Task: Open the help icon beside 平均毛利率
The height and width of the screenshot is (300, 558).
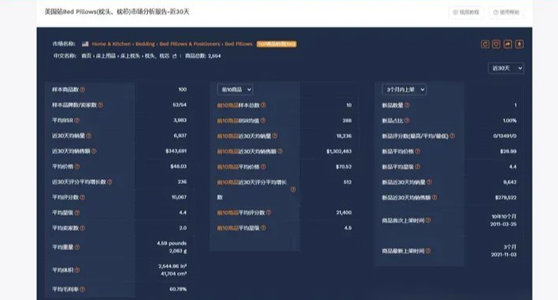Action: pyautogui.click(x=83, y=290)
